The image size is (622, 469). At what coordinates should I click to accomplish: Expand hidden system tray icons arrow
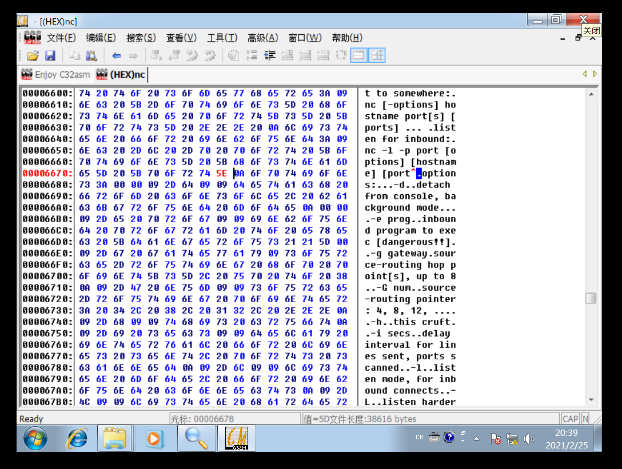click(x=476, y=439)
